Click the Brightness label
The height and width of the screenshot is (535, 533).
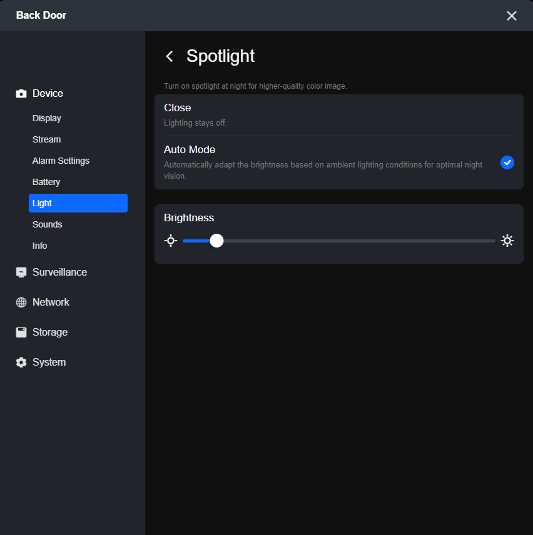click(189, 217)
